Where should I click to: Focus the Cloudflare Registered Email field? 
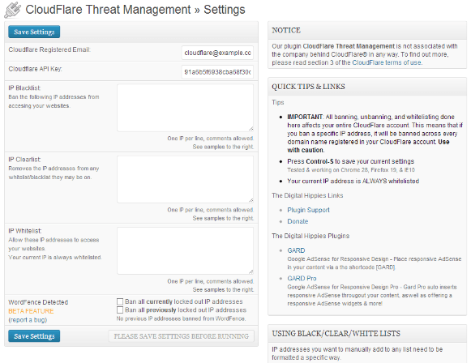tap(217, 53)
